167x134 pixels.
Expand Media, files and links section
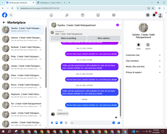coord(143,67)
